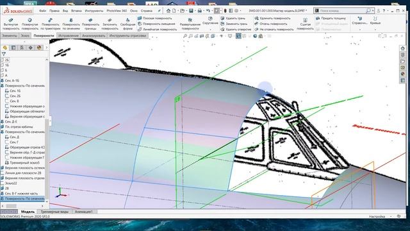Click Не отсекать поверхность command
Viewport: 410px width, 231px height.
(274, 30)
